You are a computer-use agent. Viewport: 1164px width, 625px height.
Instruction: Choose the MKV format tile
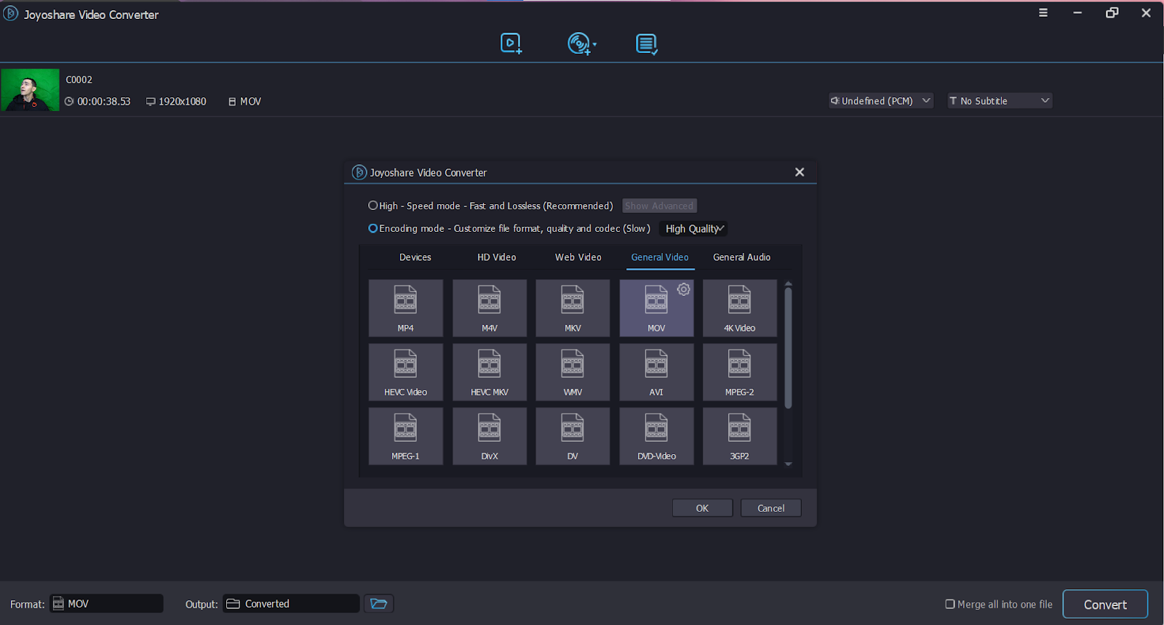573,308
